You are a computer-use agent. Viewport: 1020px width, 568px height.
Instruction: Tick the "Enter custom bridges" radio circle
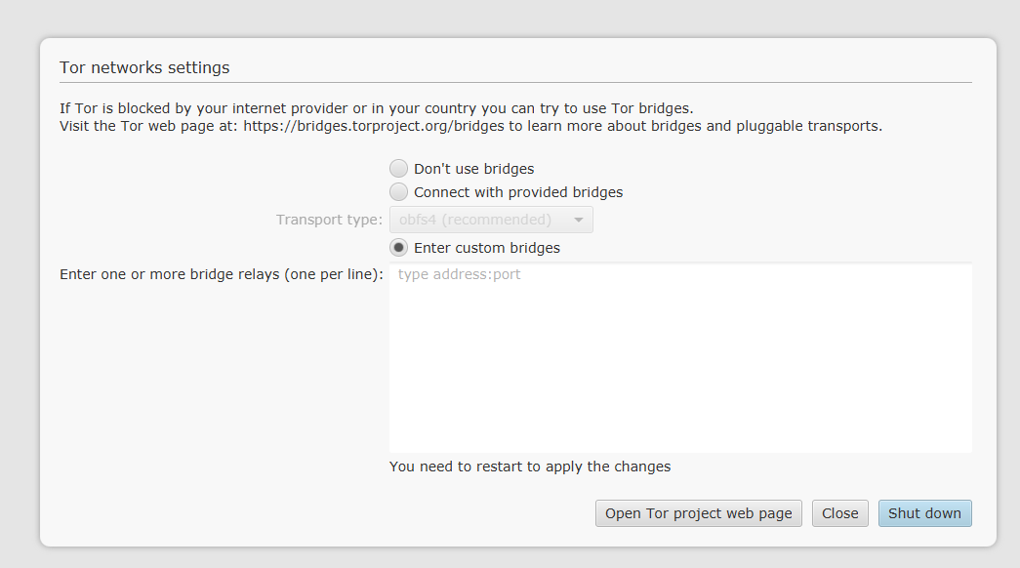[398, 248]
